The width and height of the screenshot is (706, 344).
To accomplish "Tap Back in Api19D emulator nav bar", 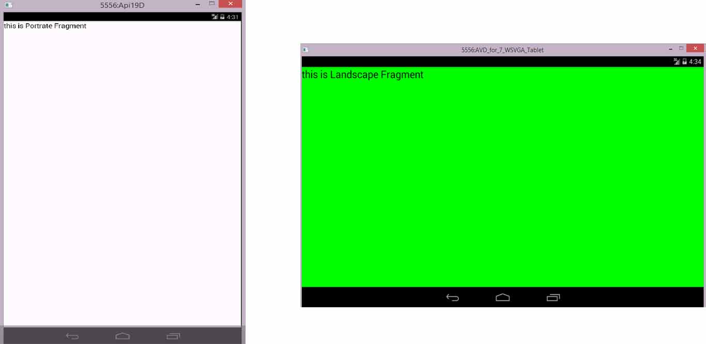I will coord(72,336).
